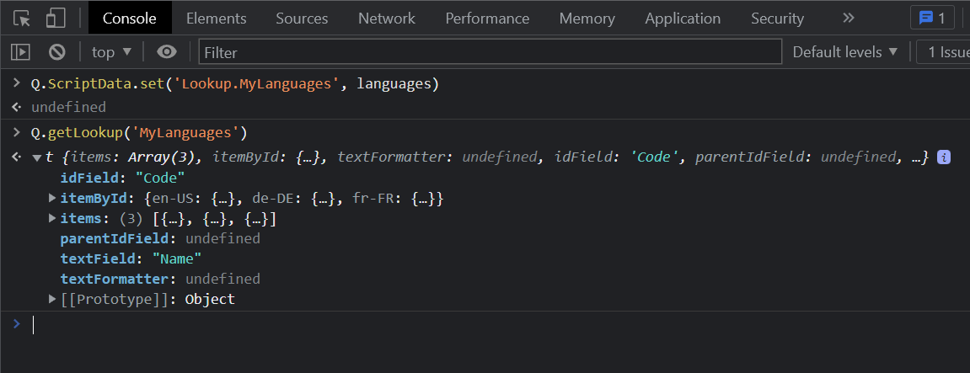970x373 pixels.
Task: Open the top context dropdown
Action: click(111, 52)
